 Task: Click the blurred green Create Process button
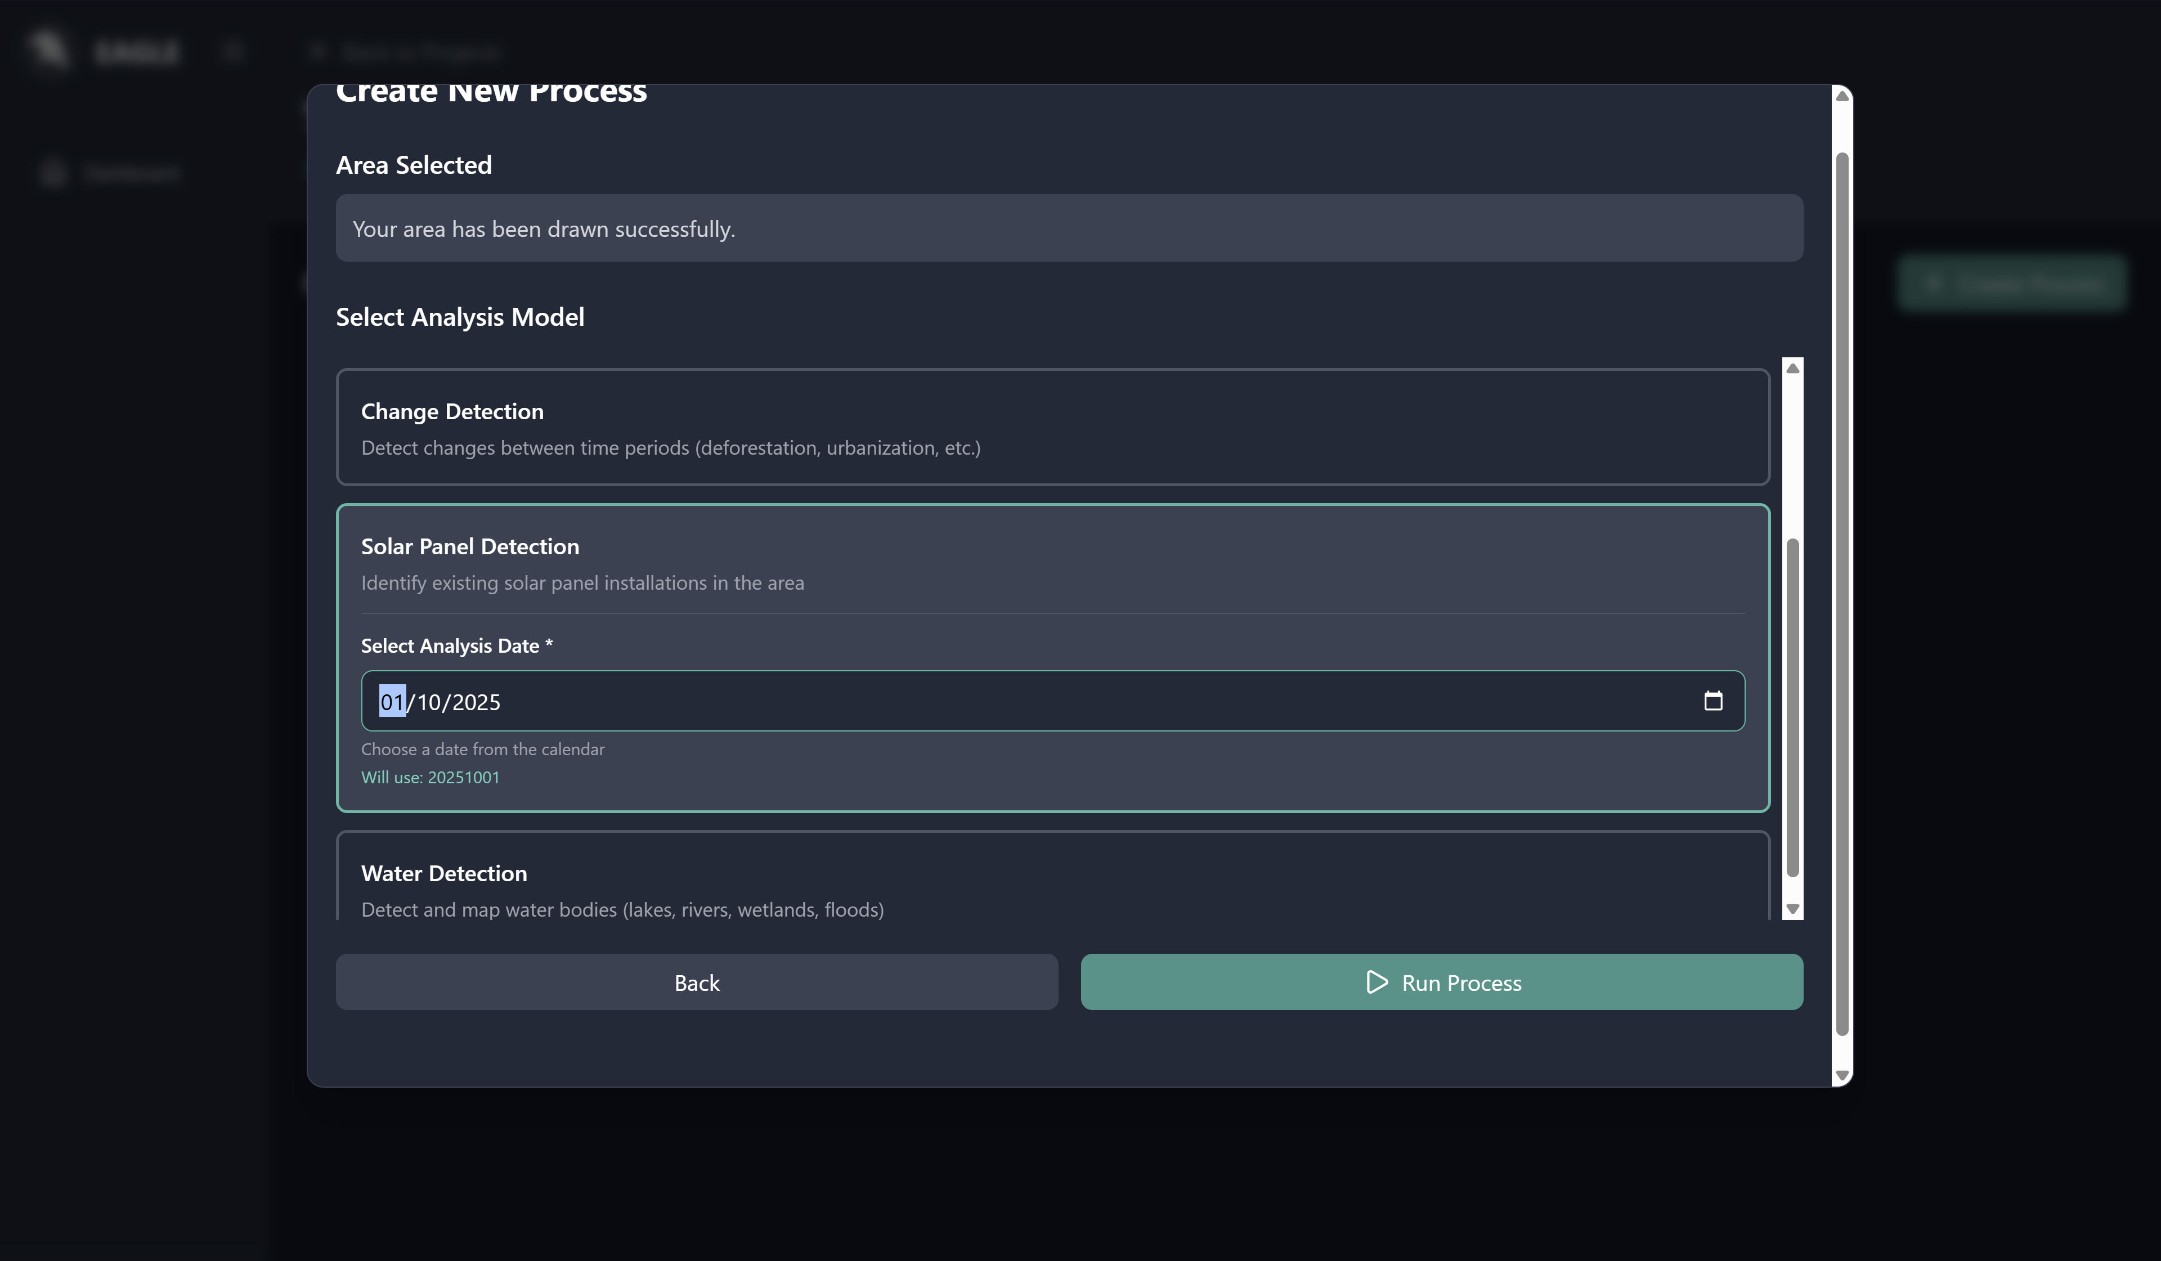coord(2012,283)
